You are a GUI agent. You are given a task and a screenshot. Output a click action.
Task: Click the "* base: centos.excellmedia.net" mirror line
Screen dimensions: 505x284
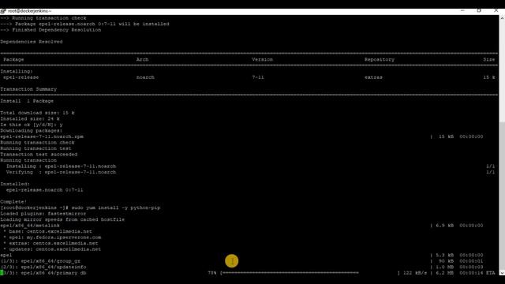tap(47, 231)
